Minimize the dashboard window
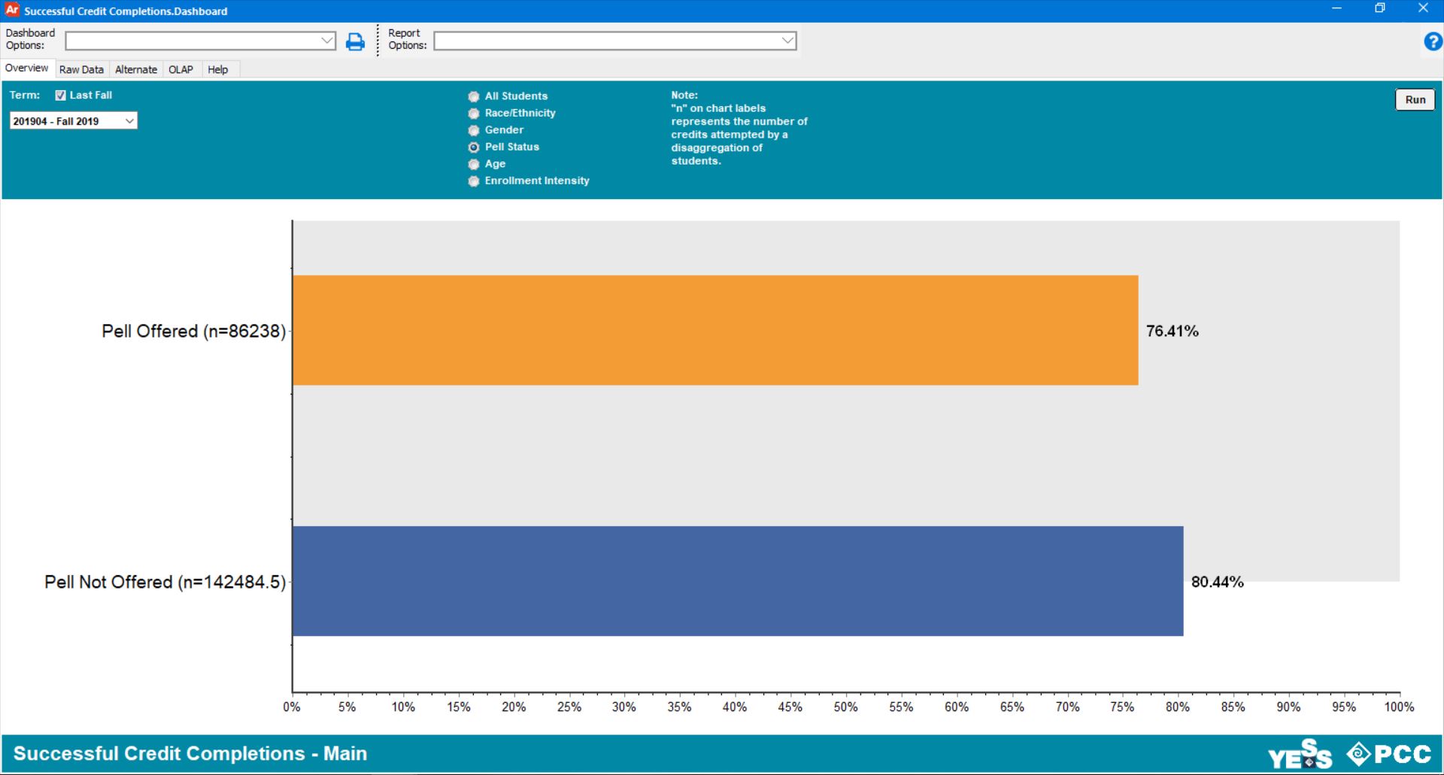This screenshot has width=1444, height=775. pos(1336,9)
